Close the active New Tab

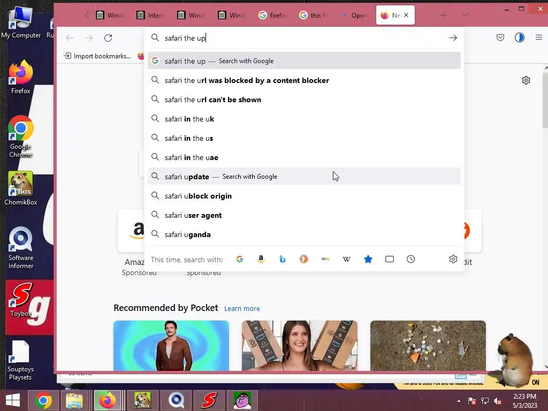point(406,15)
